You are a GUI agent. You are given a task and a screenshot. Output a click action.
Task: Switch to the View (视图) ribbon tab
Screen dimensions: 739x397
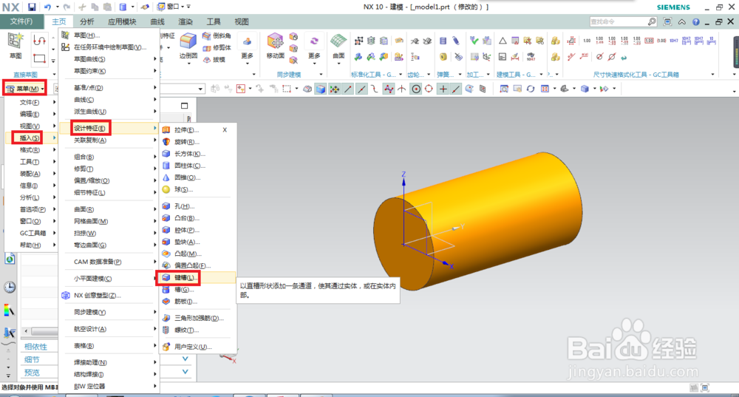[x=242, y=21]
